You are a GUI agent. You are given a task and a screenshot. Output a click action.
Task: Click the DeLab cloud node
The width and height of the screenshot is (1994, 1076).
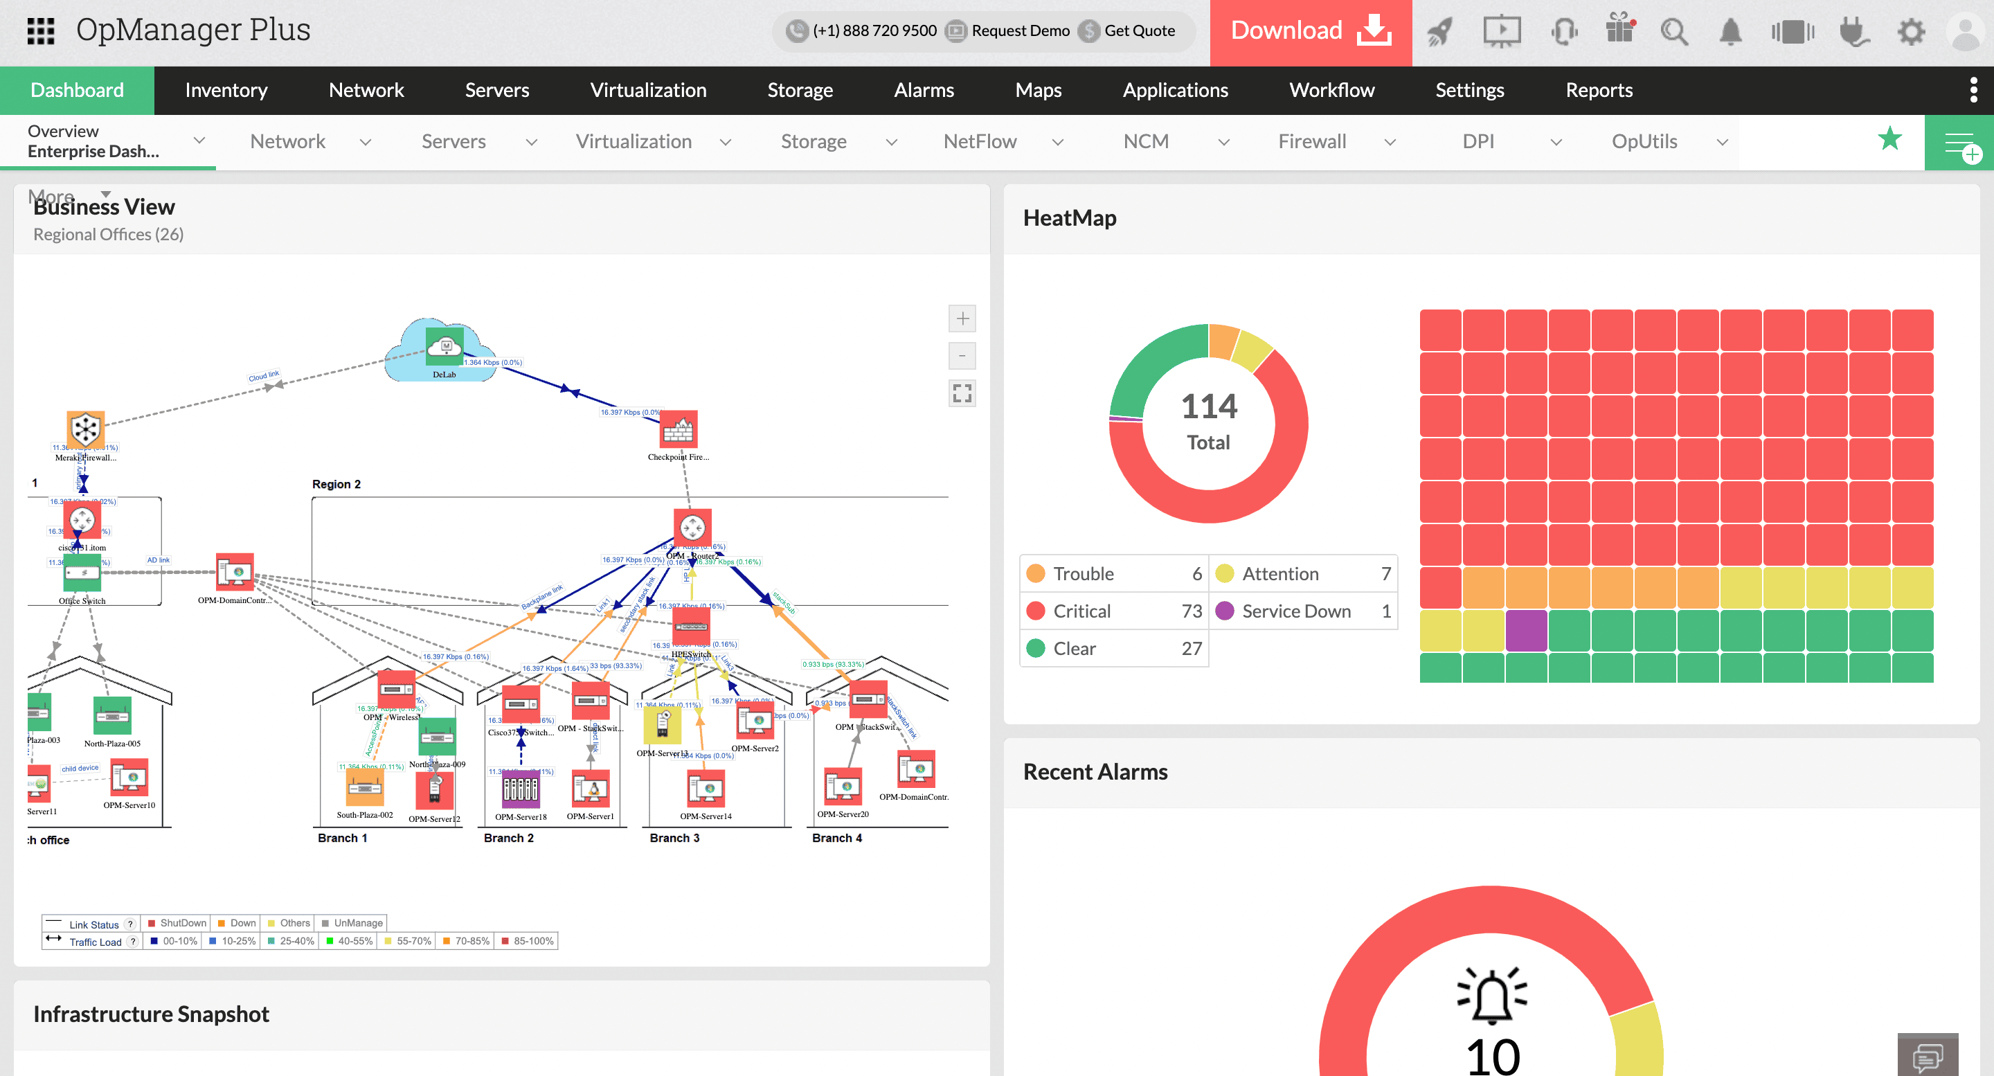(x=443, y=348)
